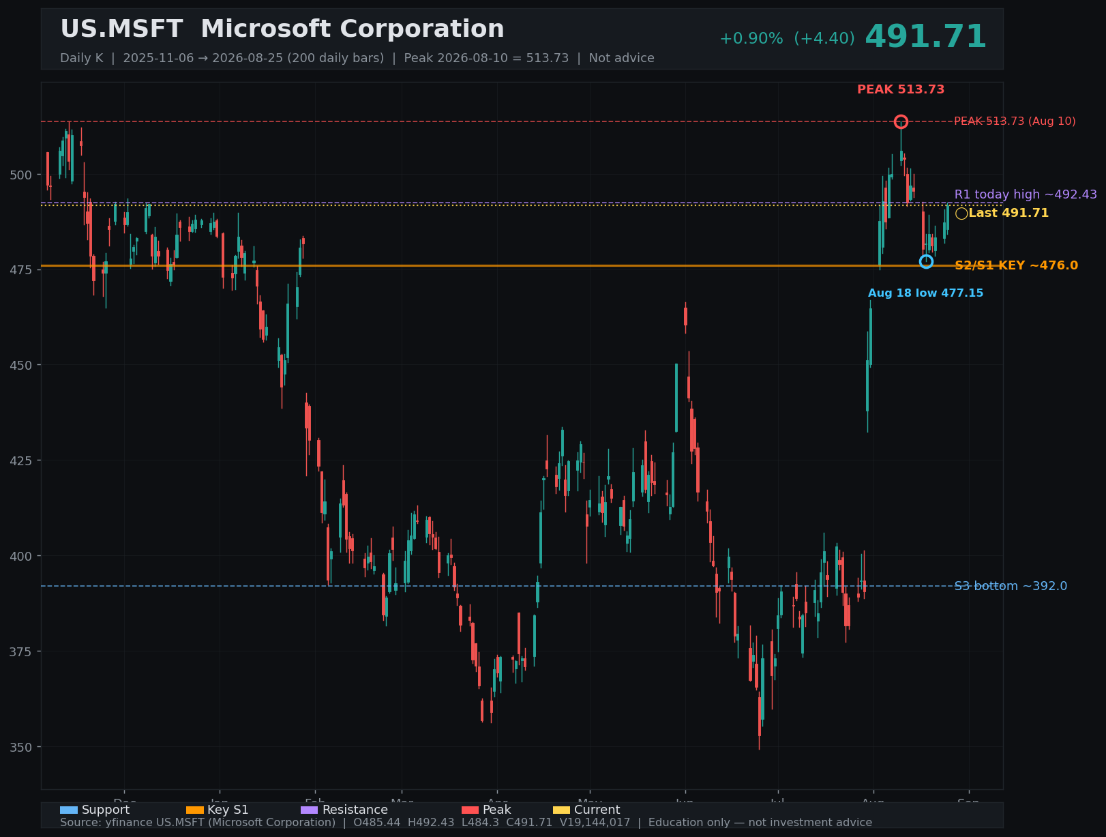1106x837 pixels.
Task: Click the 475 y-axis tick label
Action: [x=21, y=270]
